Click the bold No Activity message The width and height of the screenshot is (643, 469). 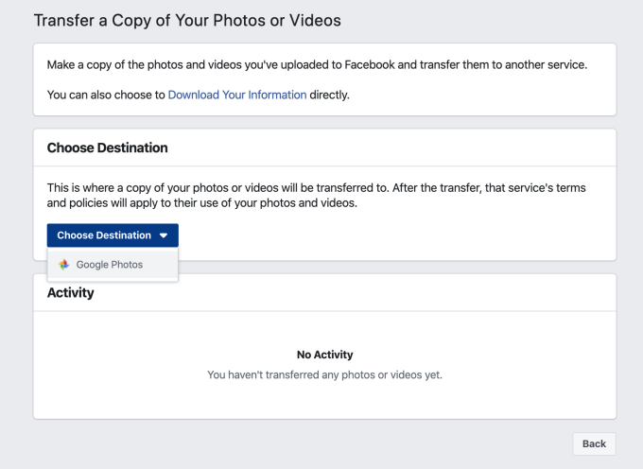tap(324, 355)
